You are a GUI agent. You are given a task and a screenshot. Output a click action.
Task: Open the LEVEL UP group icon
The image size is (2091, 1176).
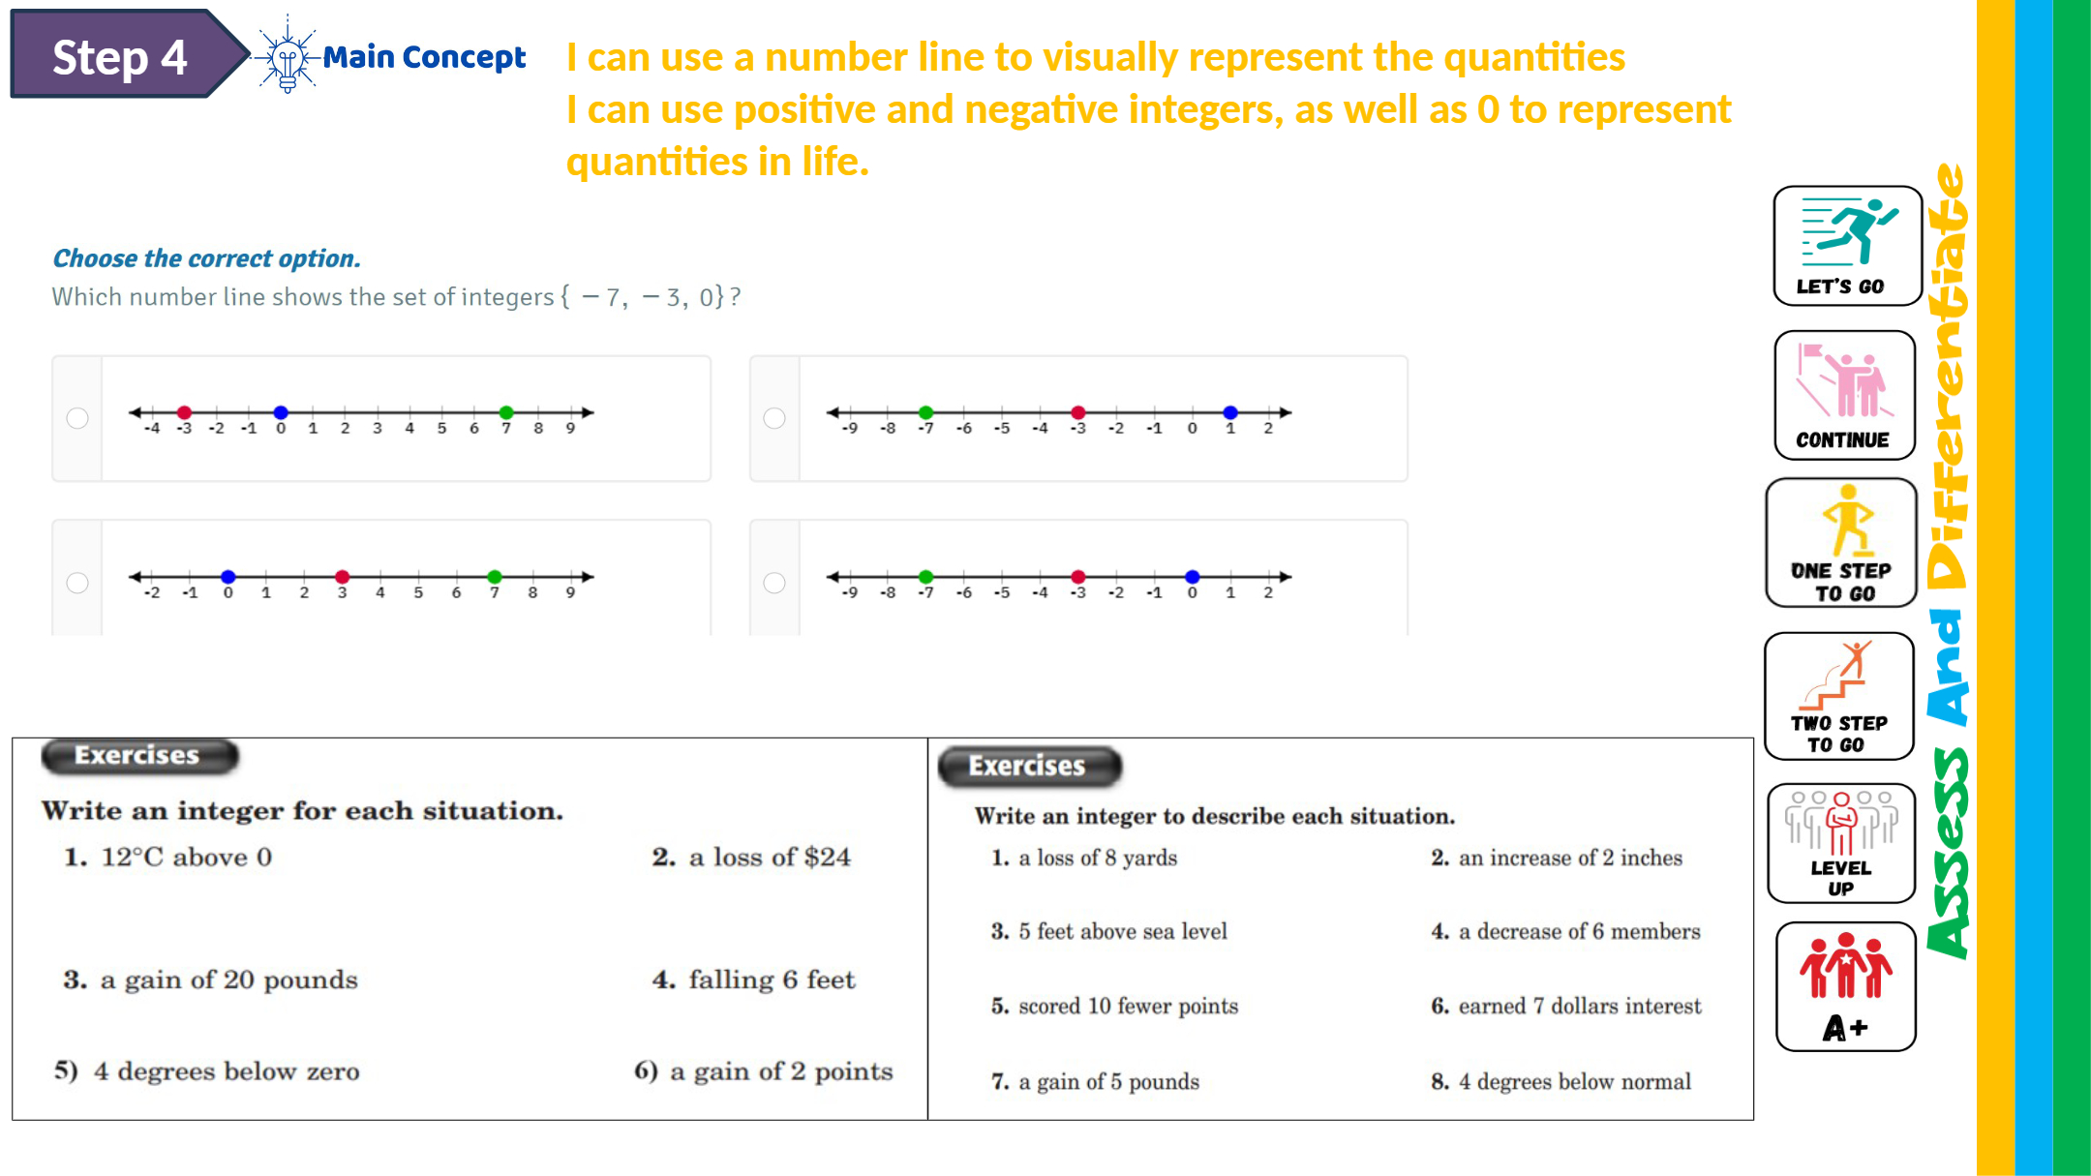pos(1840,843)
